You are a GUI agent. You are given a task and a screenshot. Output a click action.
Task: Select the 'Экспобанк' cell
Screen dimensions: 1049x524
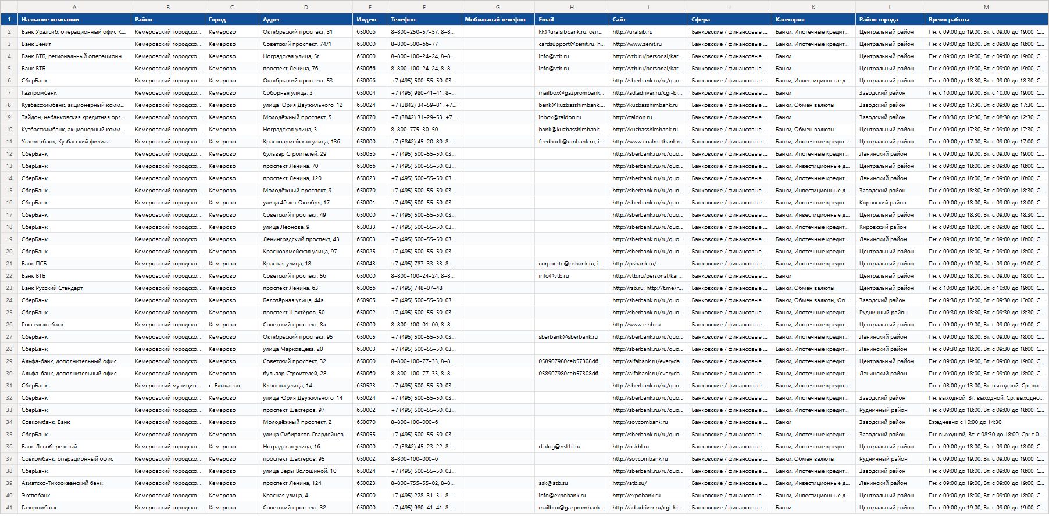tap(74, 496)
